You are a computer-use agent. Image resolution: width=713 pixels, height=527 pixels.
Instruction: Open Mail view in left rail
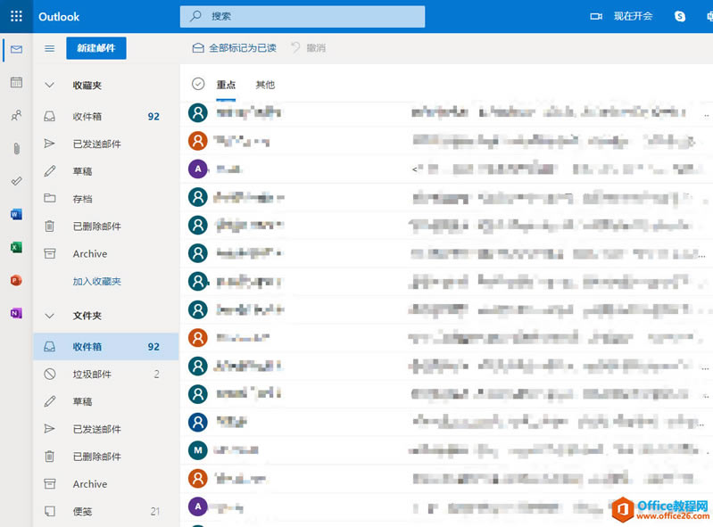pyautogui.click(x=16, y=49)
